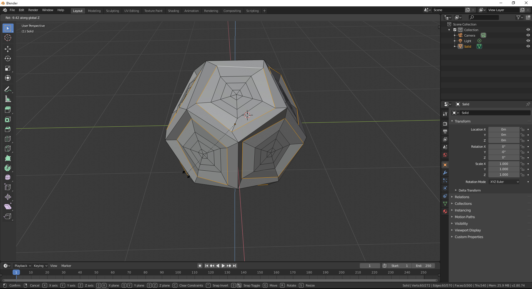The image size is (532, 289).
Task: Select the Annotate tool
Action: coord(7,89)
